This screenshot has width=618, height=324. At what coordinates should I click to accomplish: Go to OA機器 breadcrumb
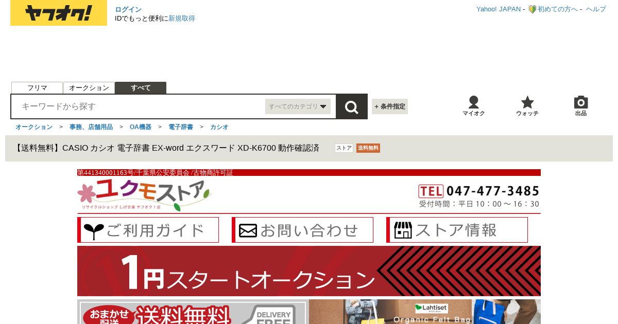click(x=141, y=127)
